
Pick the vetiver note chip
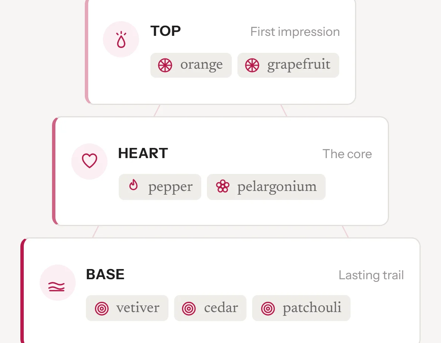tap(127, 308)
